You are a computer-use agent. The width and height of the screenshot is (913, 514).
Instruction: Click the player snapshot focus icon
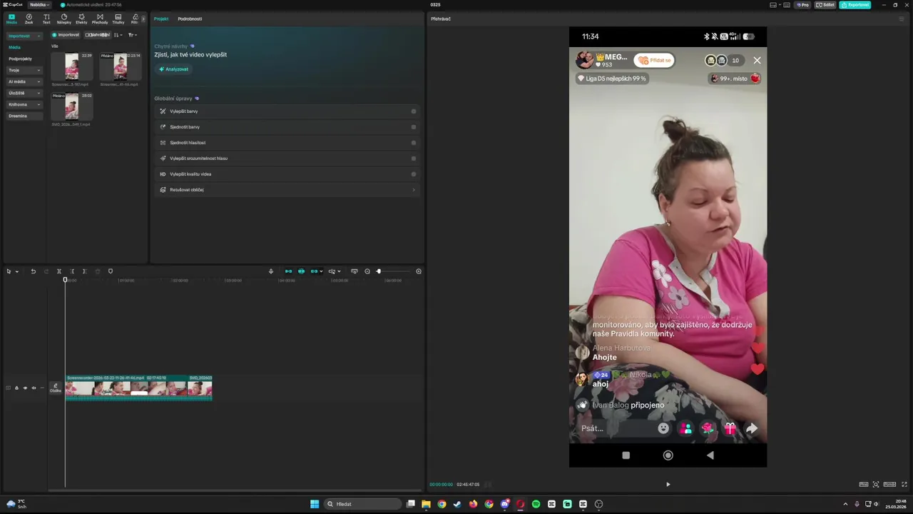pyautogui.click(x=876, y=484)
